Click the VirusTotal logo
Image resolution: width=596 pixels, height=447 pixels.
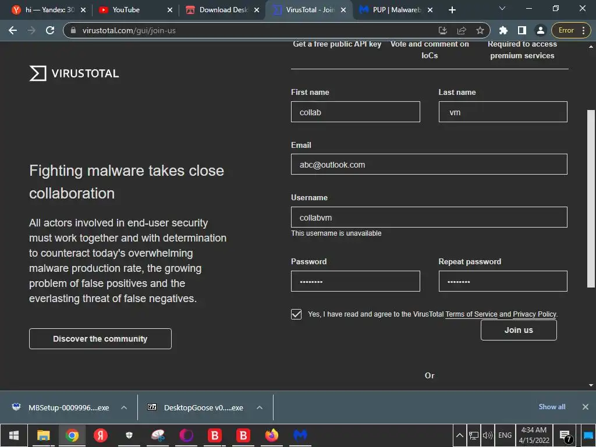pos(74,73)
